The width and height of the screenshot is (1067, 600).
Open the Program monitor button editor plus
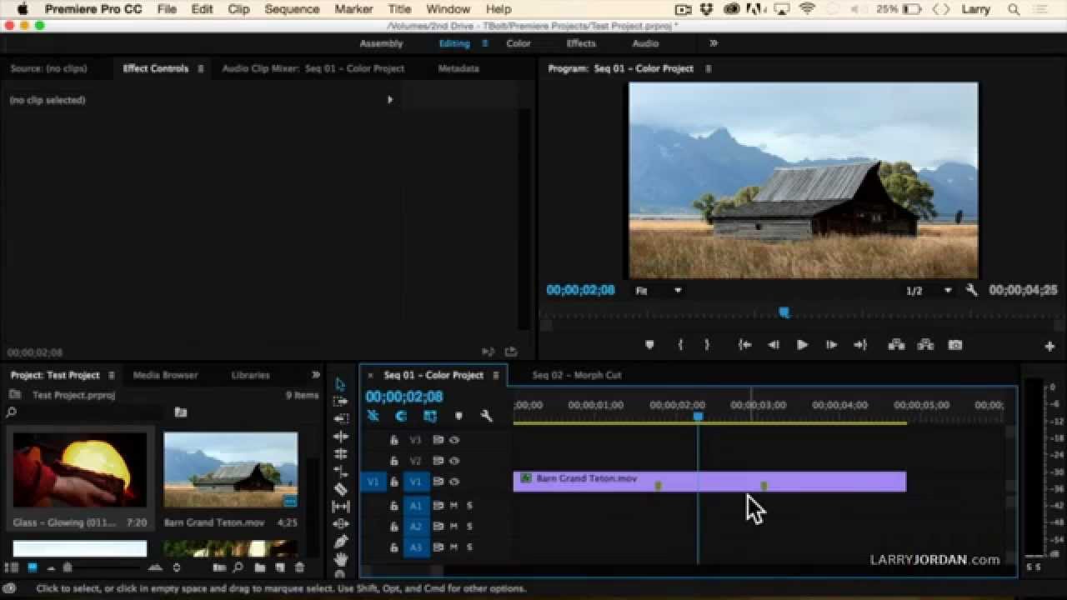click(1049, 346)
